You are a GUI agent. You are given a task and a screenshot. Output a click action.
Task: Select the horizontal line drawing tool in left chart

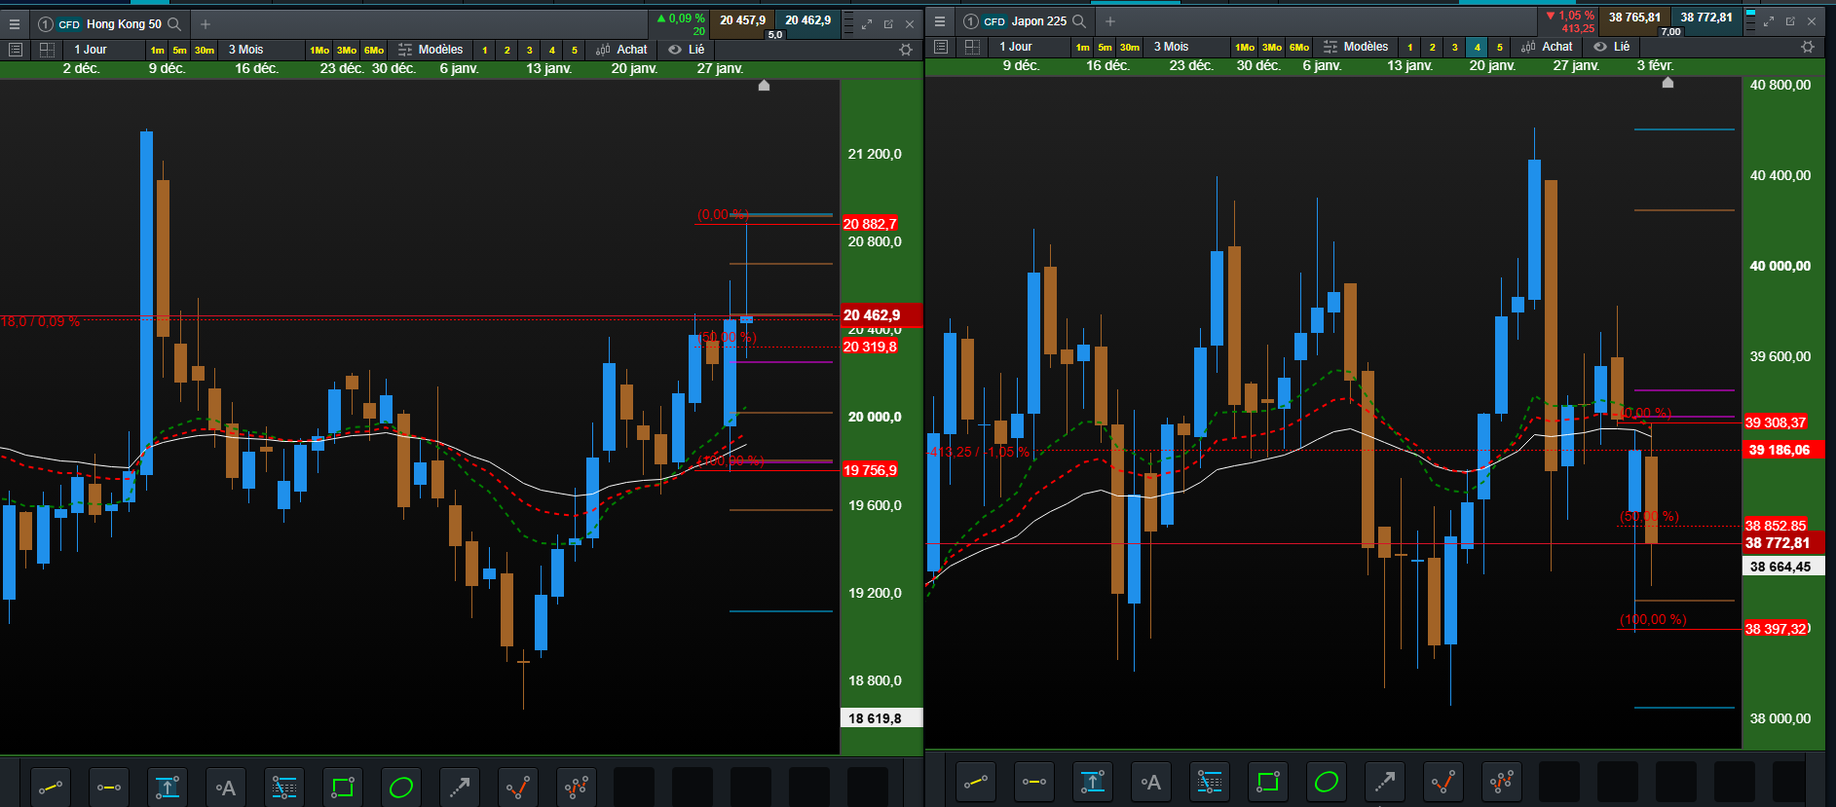tap(109, 787)
